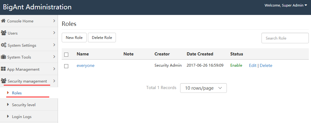311x123 pixels.
Task: Open System Tools menu item
Action: click(x=29, y=57)
